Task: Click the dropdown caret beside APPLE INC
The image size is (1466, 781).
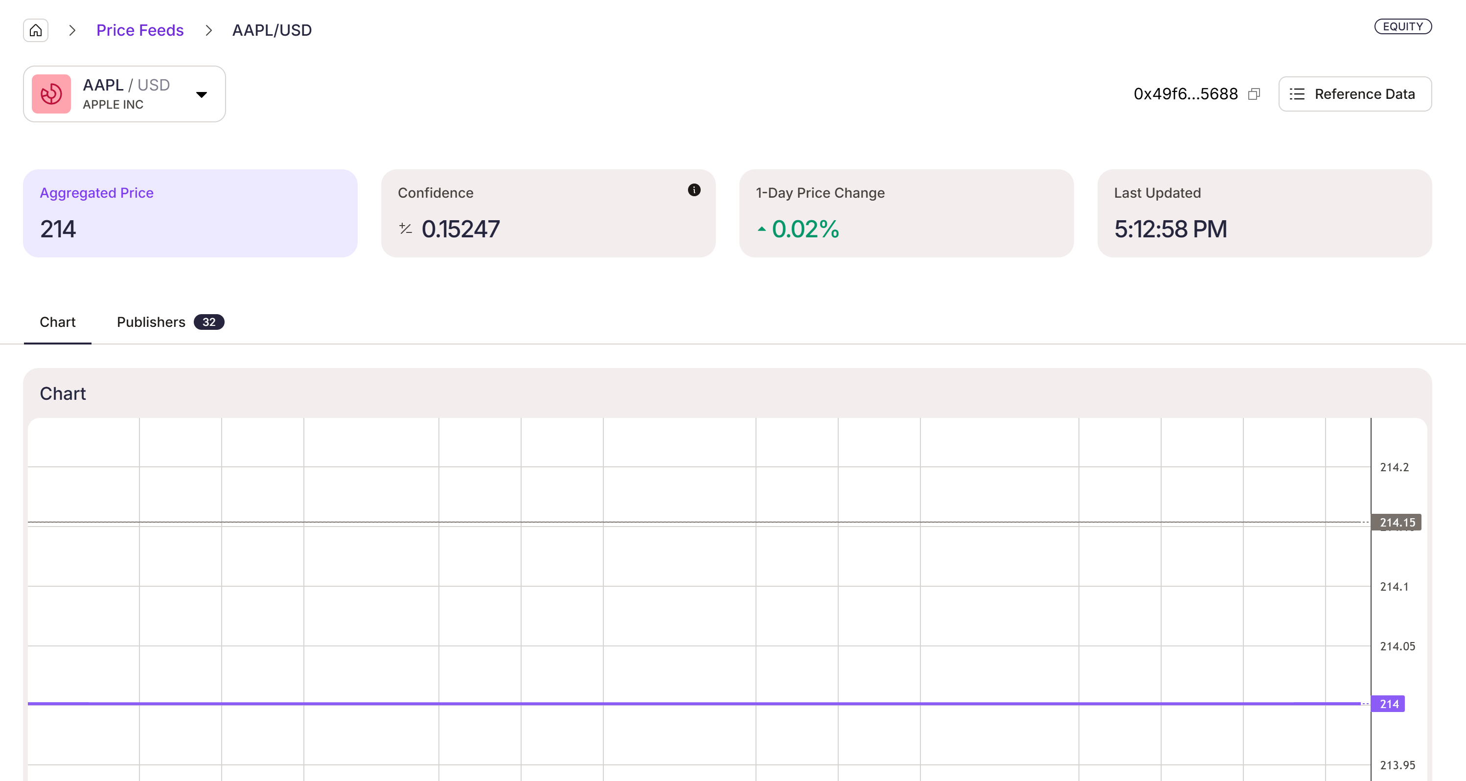Action: 202,94
